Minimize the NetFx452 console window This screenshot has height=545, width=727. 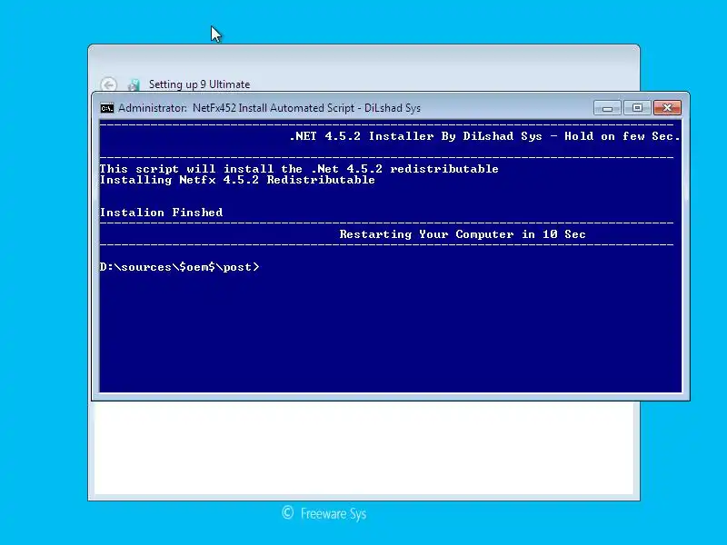(607, 108)
